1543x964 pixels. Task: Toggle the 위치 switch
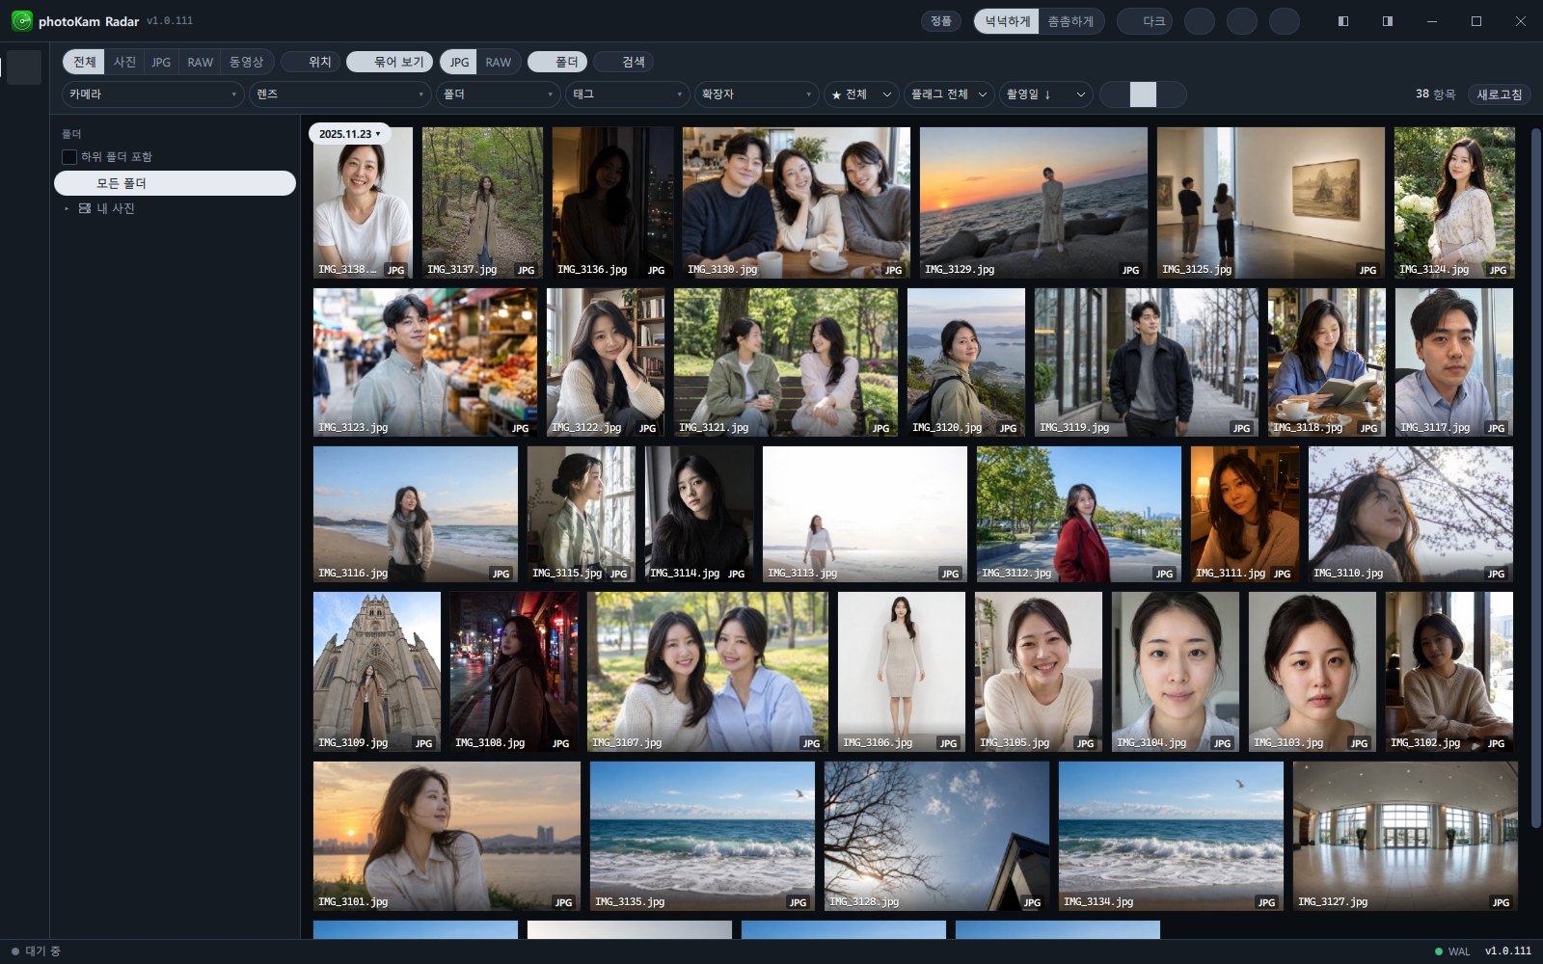(x=310, y=62)
